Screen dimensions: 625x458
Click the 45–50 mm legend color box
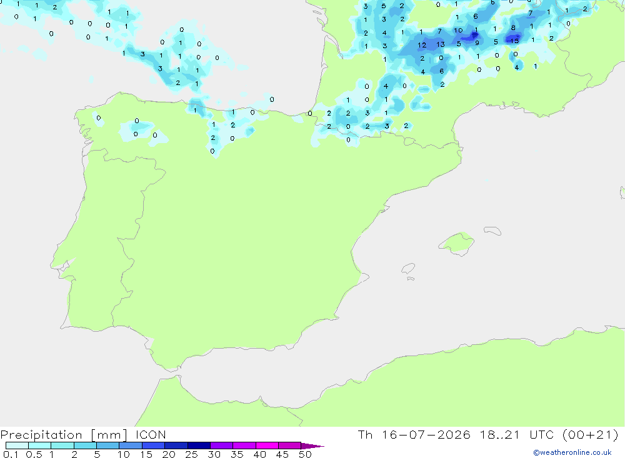[x=290, y=446]
